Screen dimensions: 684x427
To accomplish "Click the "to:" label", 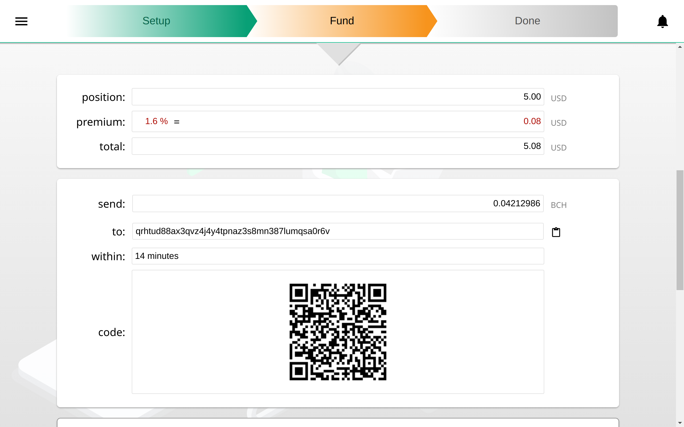I will (119, 232).
